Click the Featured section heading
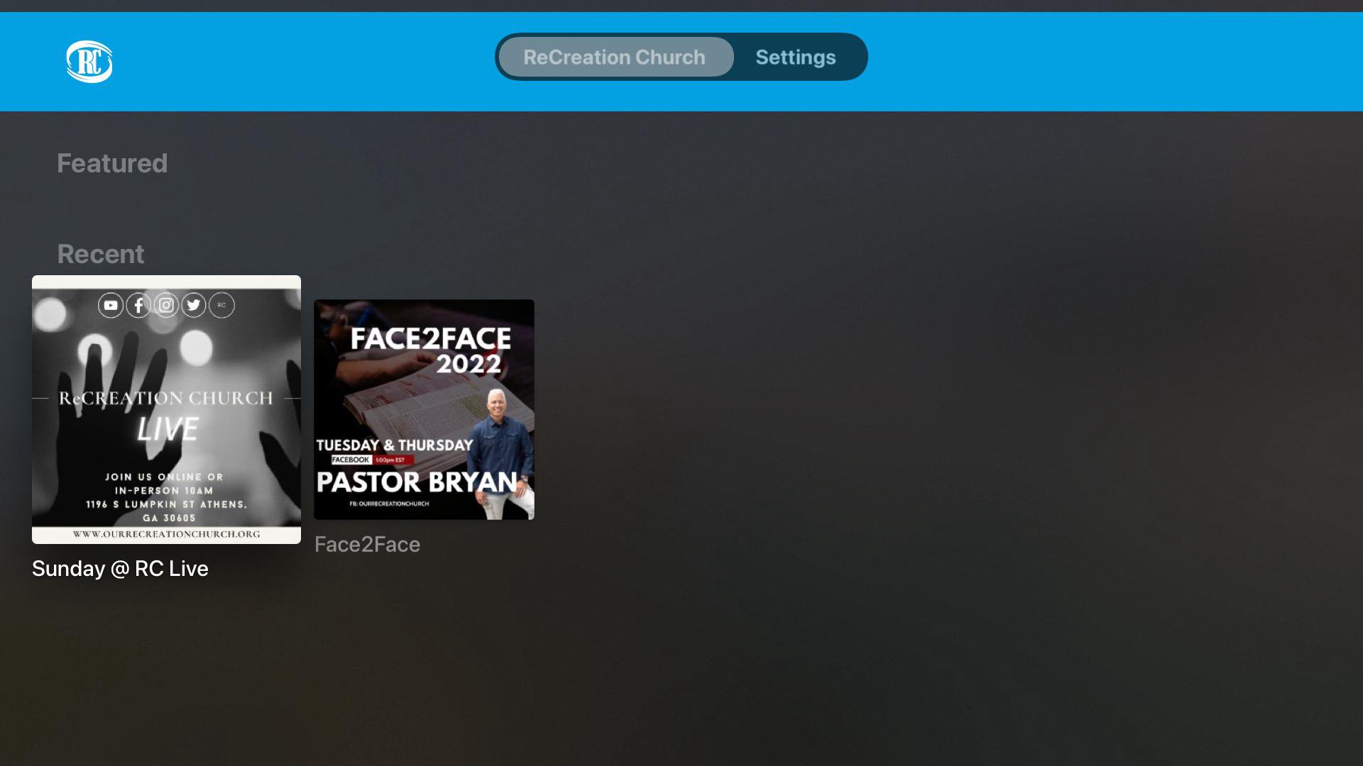The image size is (1363, 766). click(x=112, y=164)
